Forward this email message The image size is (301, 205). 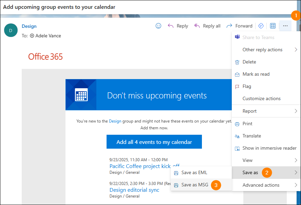239,26
